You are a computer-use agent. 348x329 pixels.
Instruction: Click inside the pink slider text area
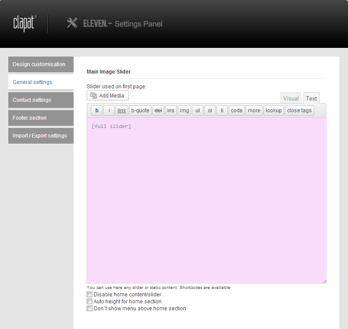tap(206, 201)
